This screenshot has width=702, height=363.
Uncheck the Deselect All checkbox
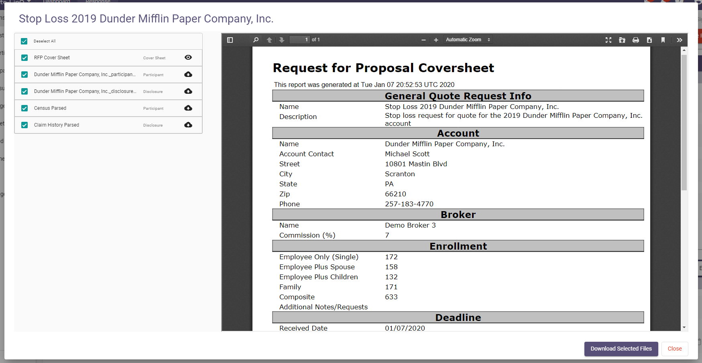pos(24,41)
